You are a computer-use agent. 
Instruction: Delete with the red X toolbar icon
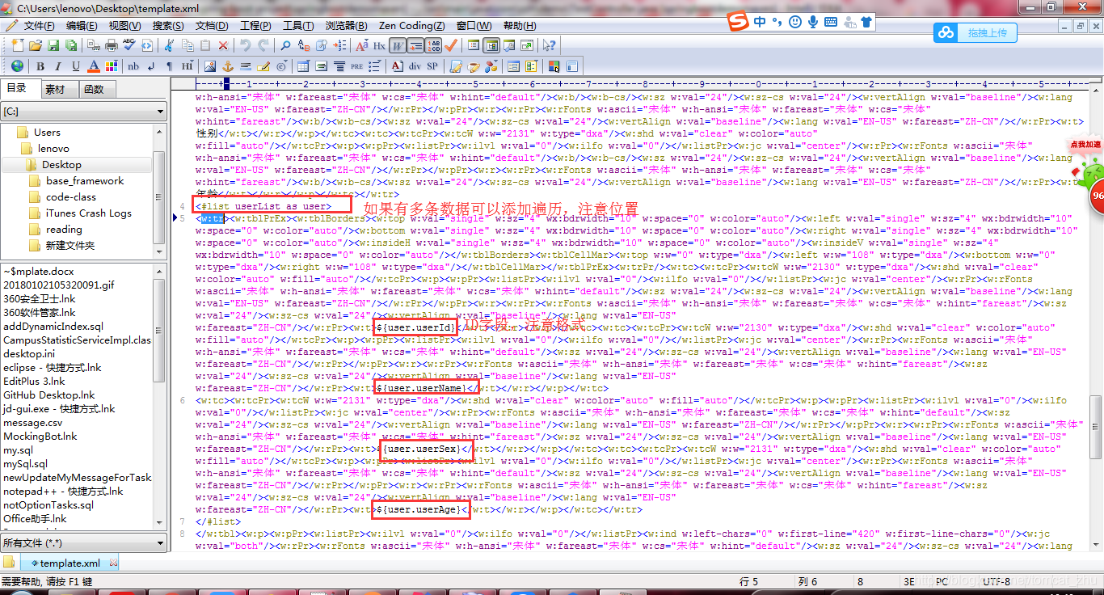pos(223,45)
